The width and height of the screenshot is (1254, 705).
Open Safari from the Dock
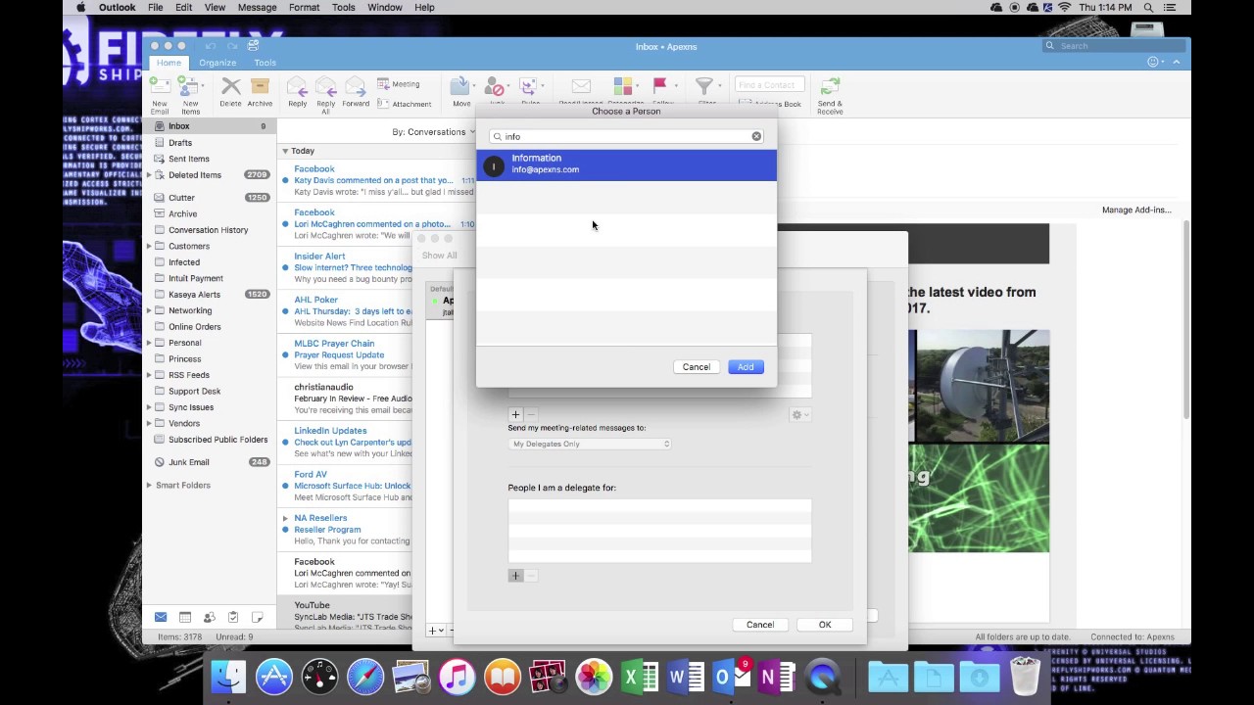pyautogui.click(x=365, y=677)
